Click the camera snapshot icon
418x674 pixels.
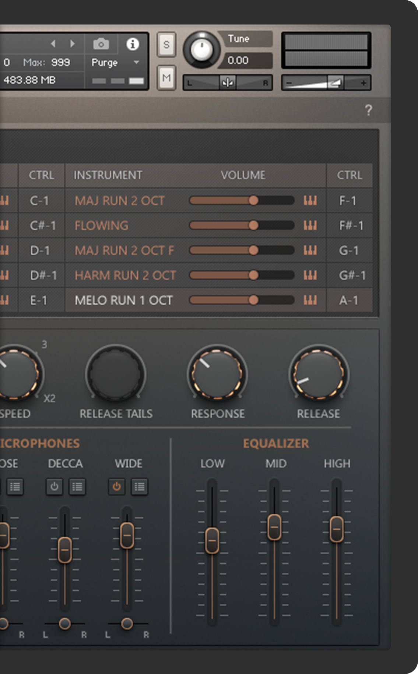(101, 44)
